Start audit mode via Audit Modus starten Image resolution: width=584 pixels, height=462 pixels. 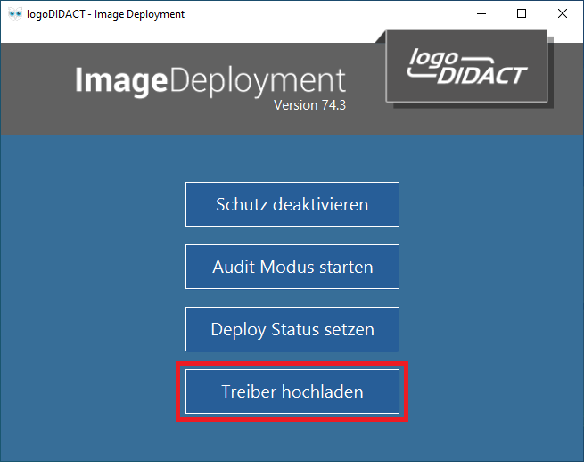pos(292,267)
